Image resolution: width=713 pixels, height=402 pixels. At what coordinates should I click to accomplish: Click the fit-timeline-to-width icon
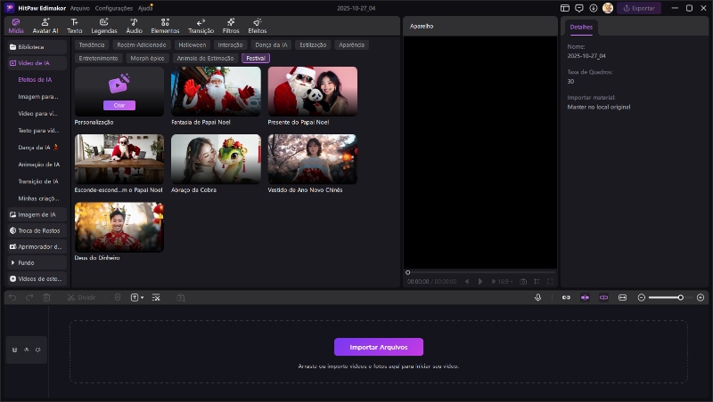point(622,297)
